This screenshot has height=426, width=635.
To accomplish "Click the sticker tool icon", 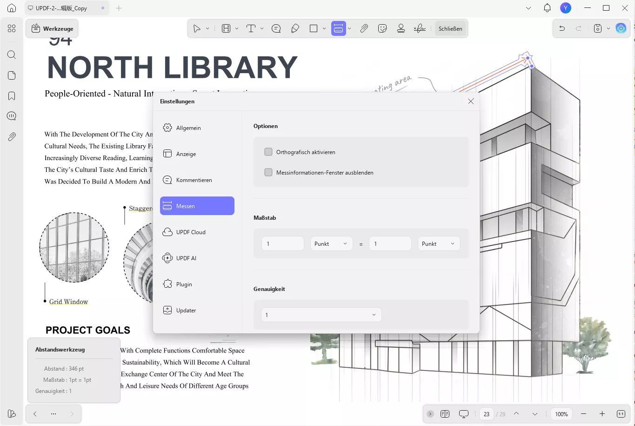I will [382, 28].
